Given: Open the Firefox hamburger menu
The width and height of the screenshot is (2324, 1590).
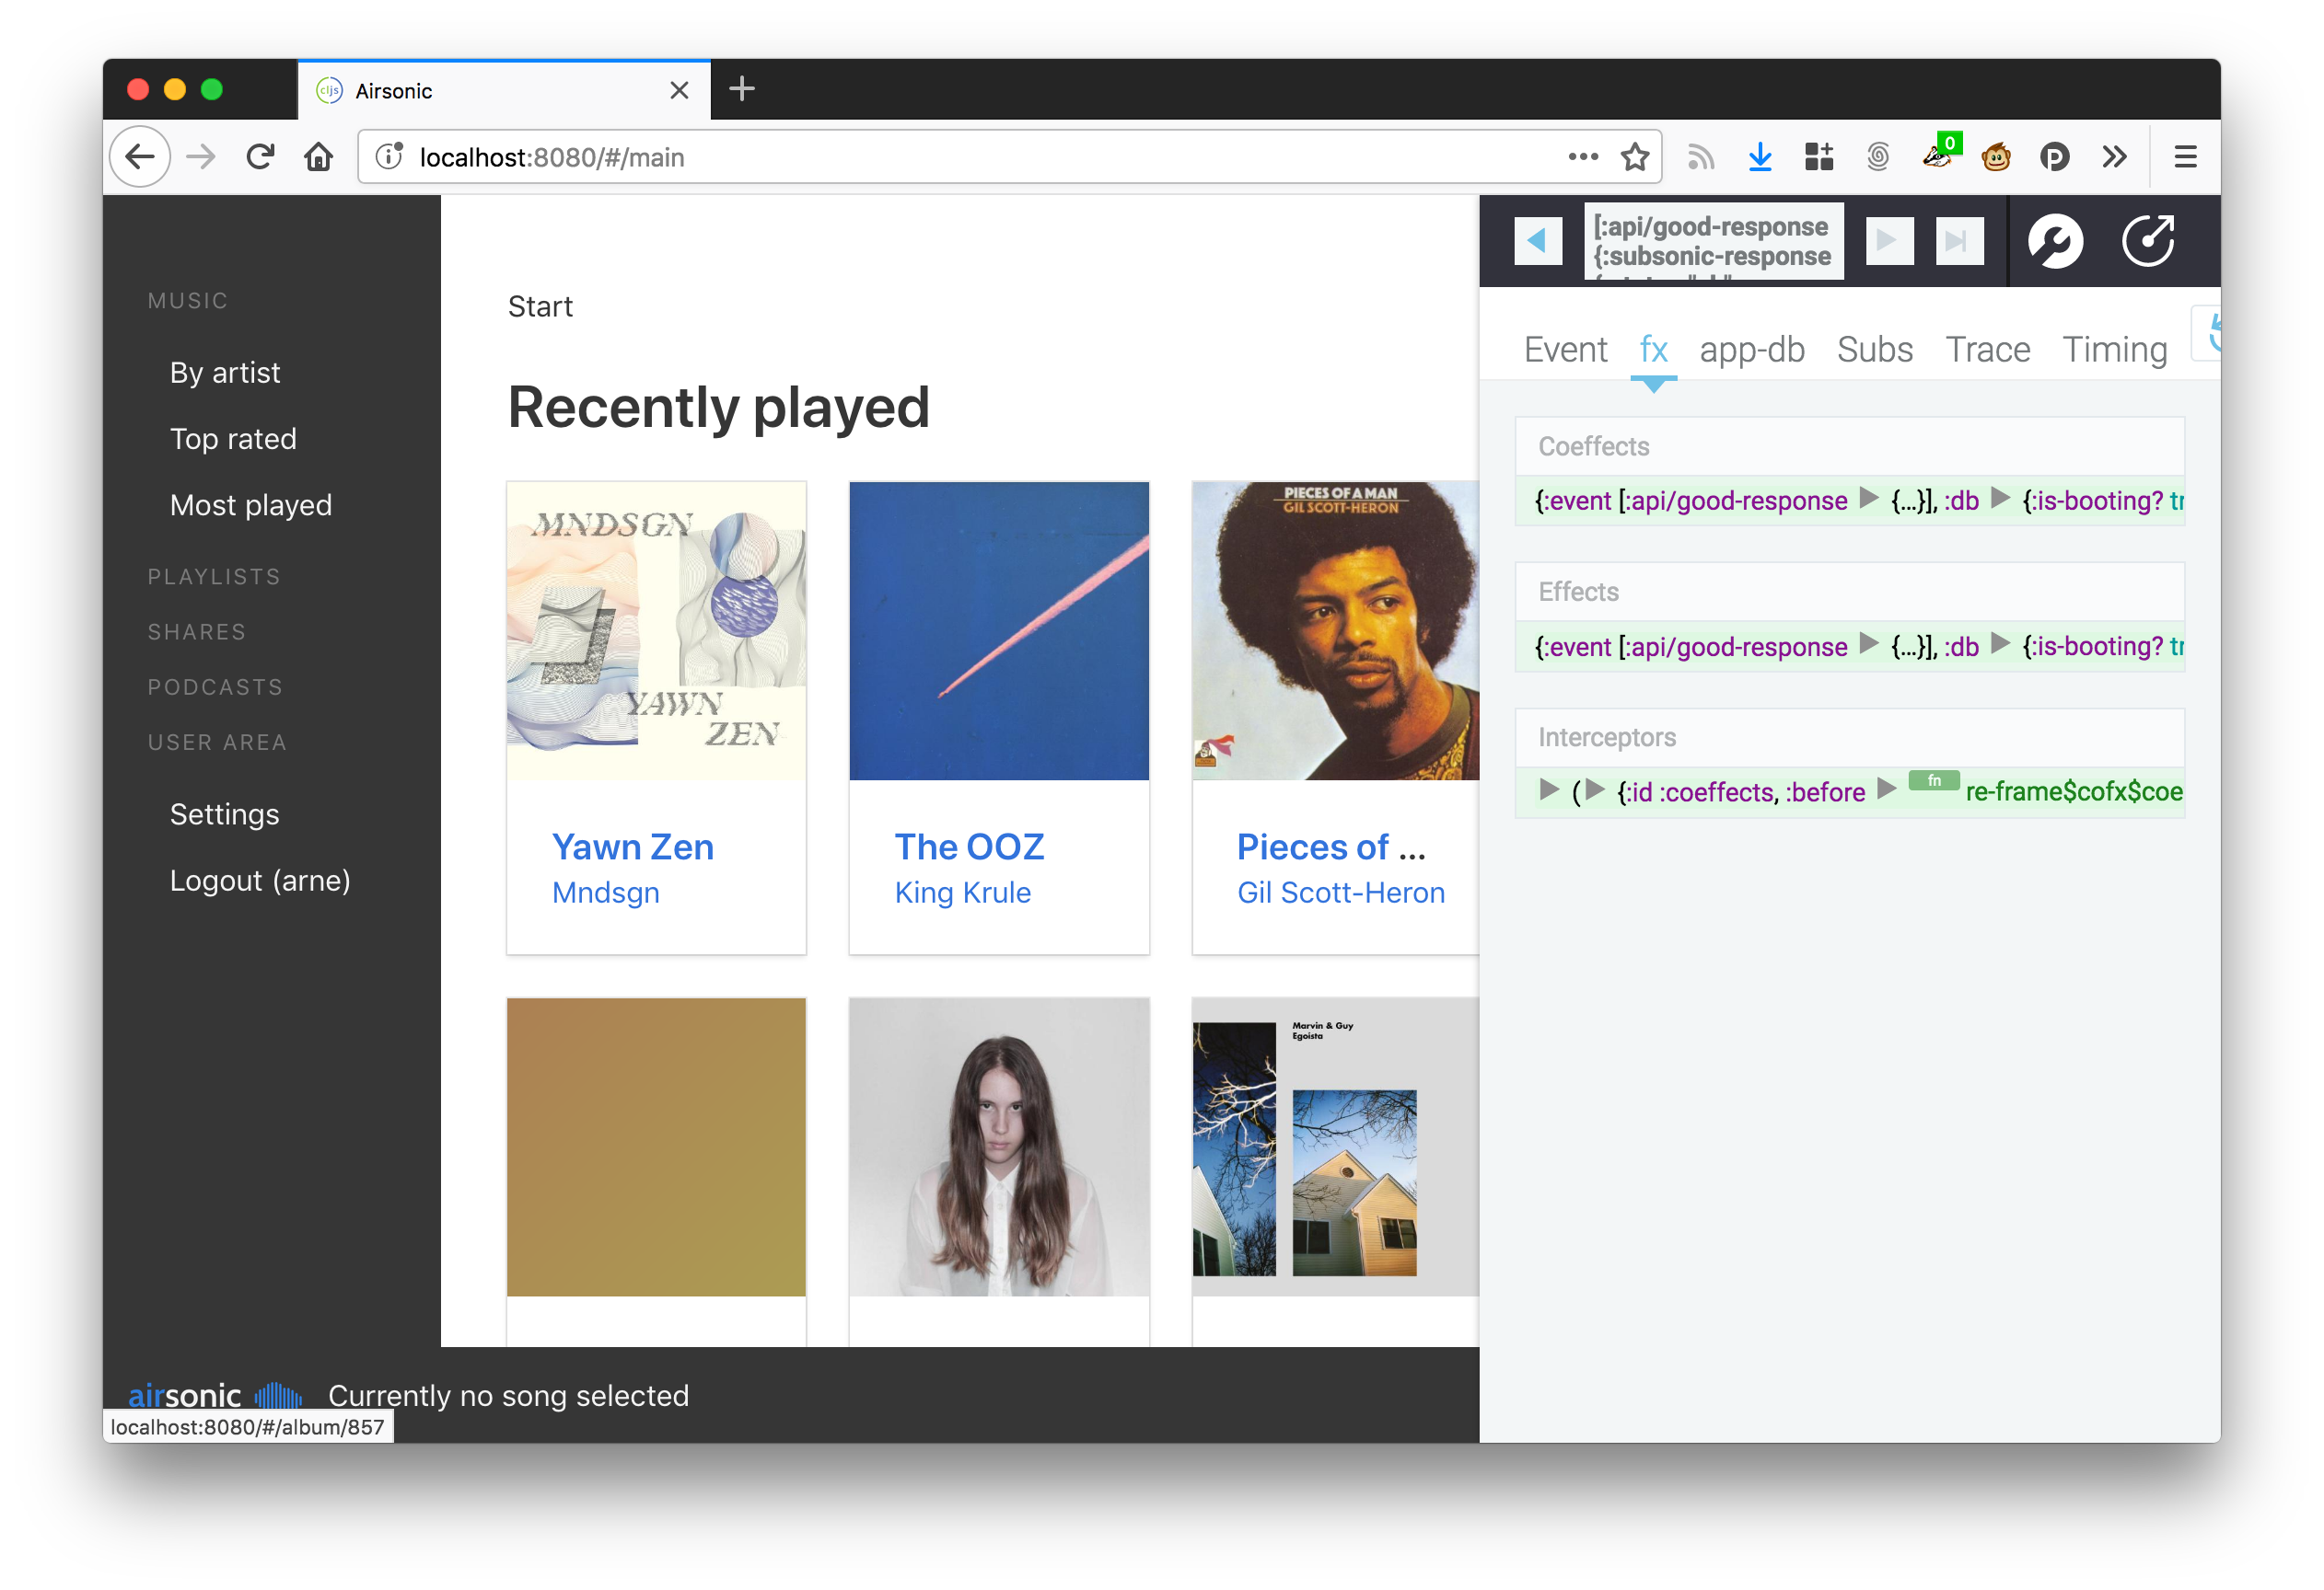Looking at the screenshot, I should pyautogui.click(x=2185, y=157).
